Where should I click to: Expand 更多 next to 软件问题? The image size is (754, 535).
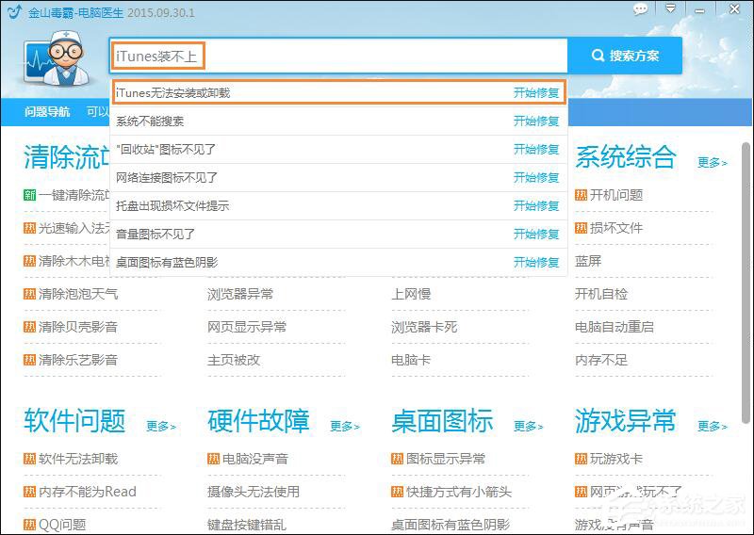click(x=160, y=426)
